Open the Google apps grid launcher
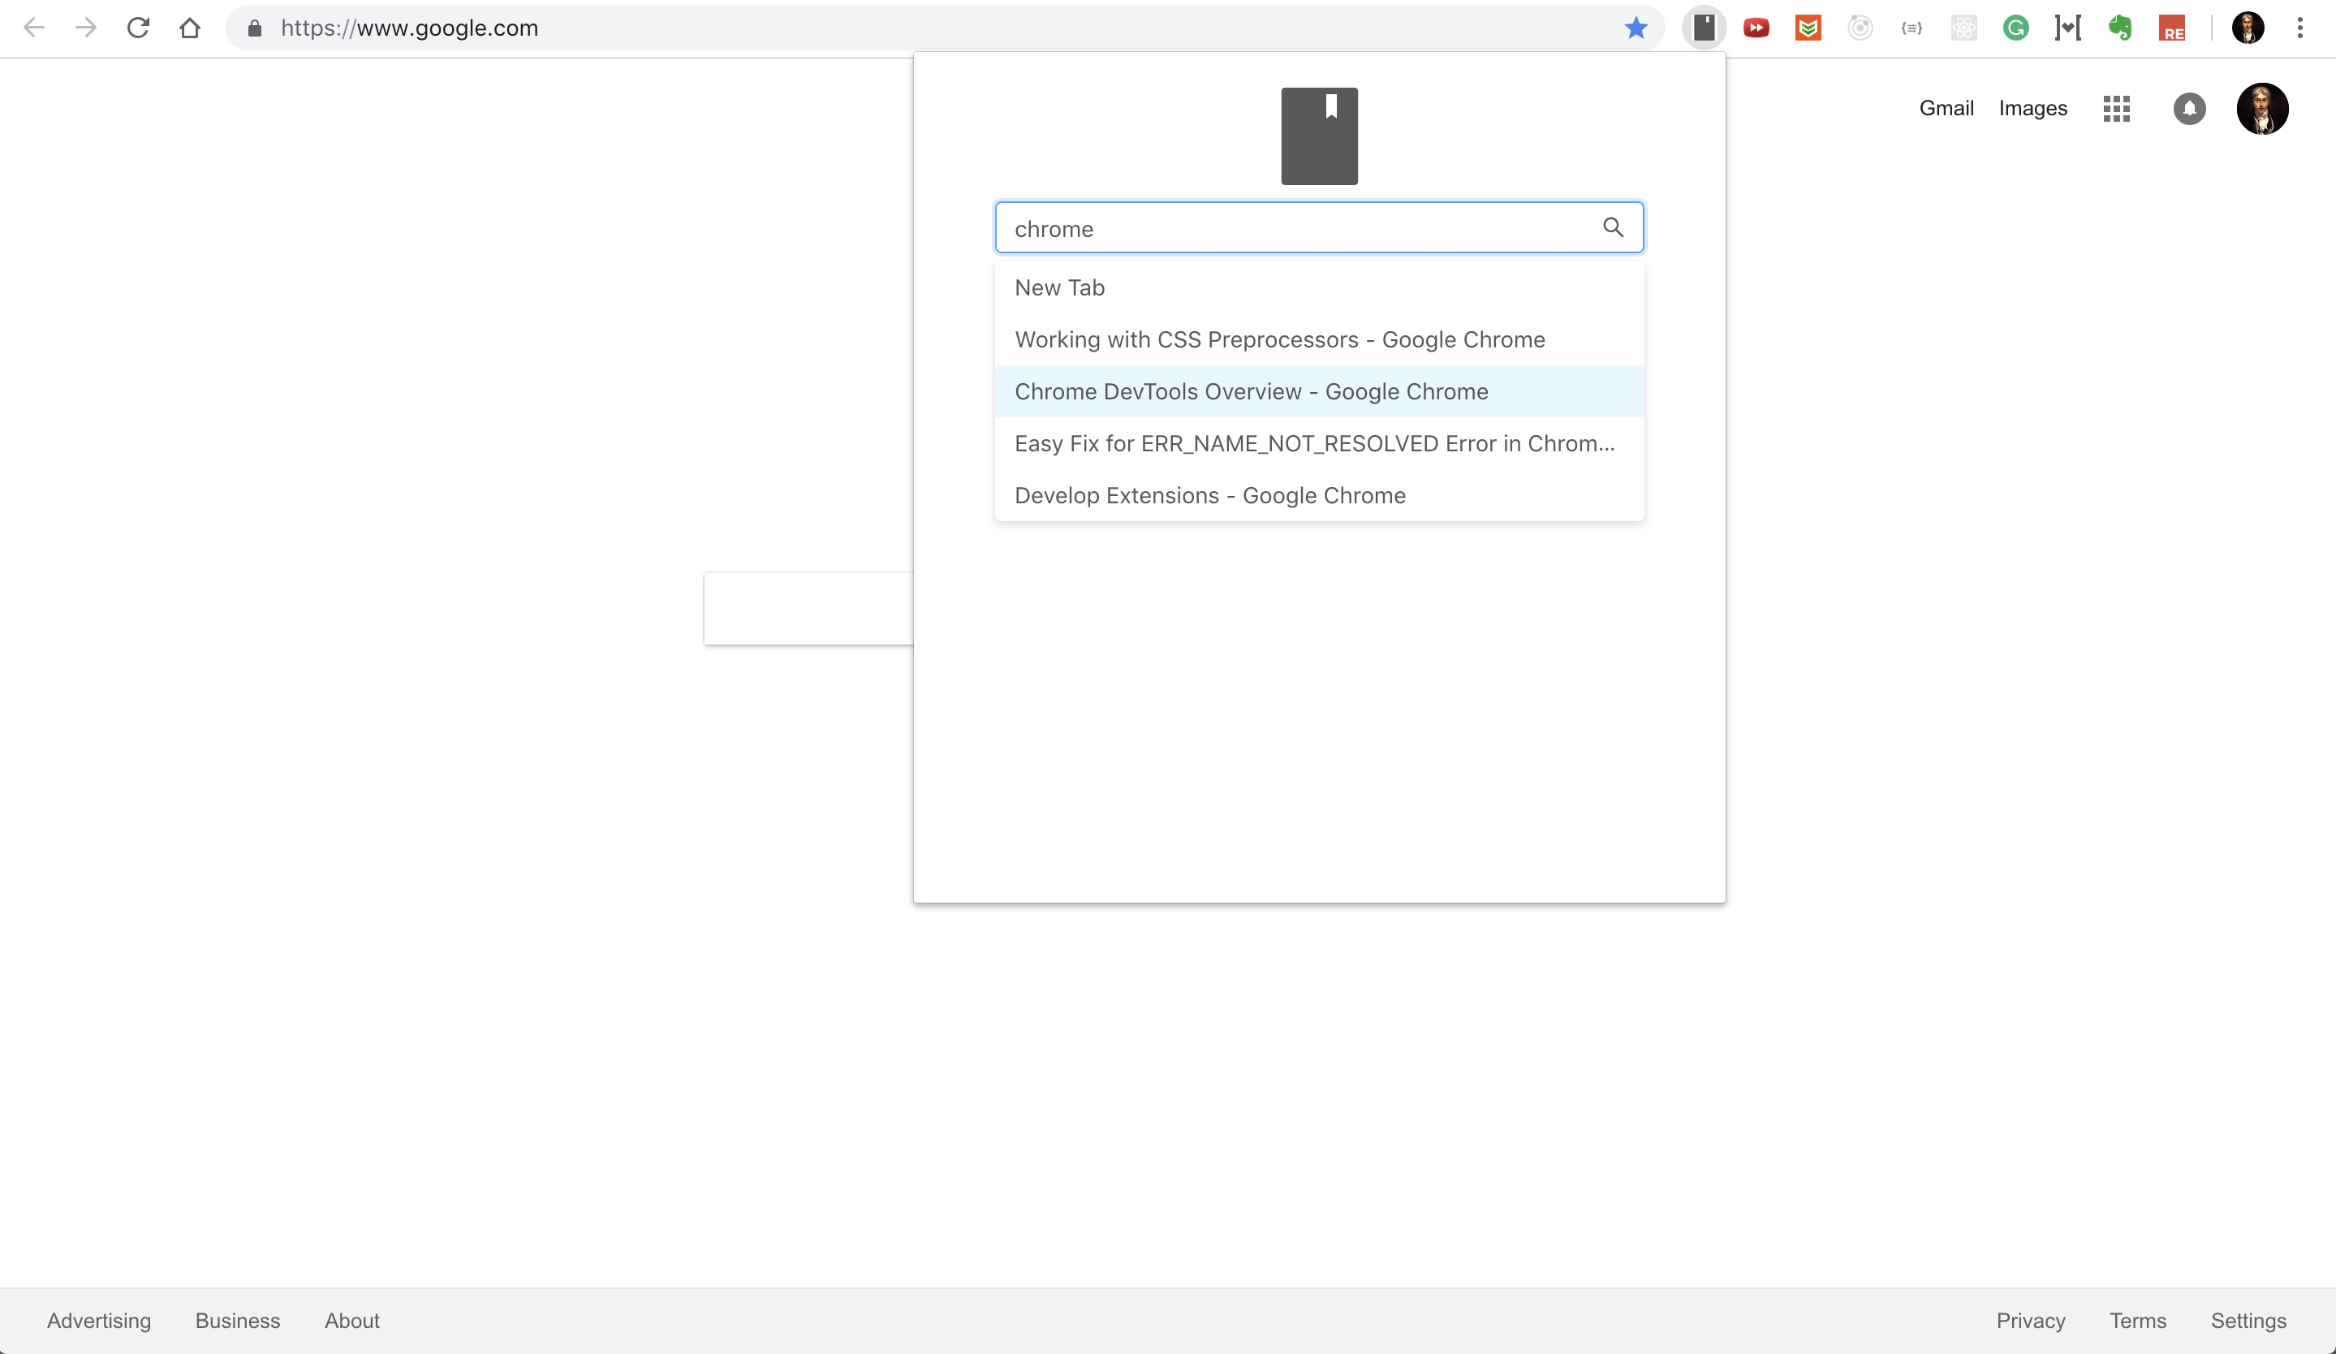The height and width of the screenshot is (1354, 2336). (2116, 109)
